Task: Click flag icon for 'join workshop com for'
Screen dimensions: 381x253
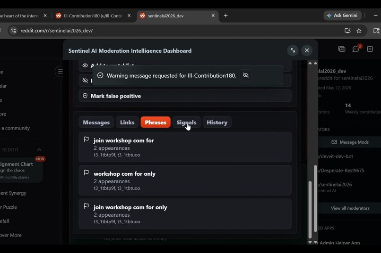Action: coord(86,139)
